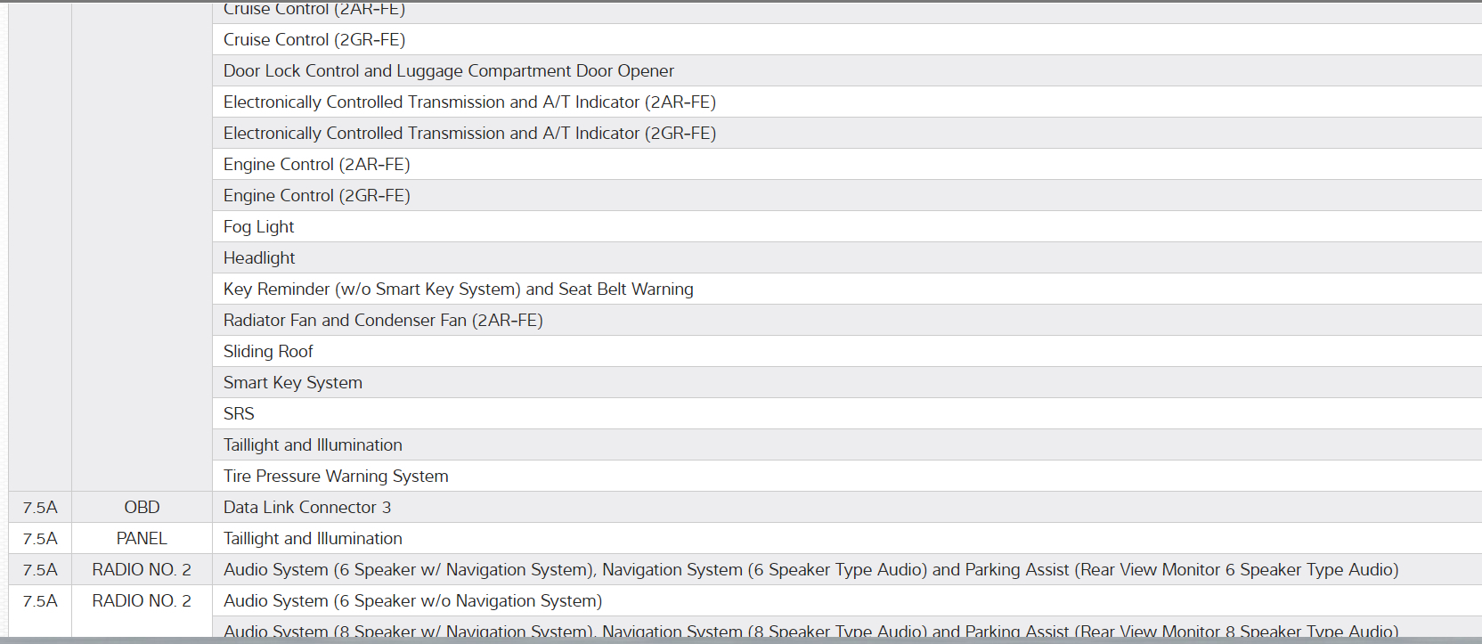Viewport: 1482px width, 644px height.
Task: Select Door Lock Control and Luggage Compartment entry
Action: click(448, 71)
